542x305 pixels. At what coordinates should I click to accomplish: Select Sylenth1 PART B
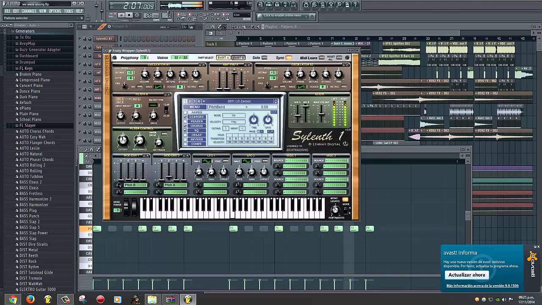(x=238, y=58)
